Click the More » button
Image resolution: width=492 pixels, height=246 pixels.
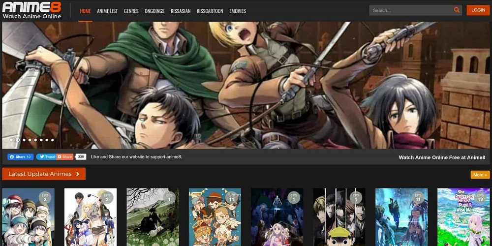pyautogui.click(x=480, y=175)
